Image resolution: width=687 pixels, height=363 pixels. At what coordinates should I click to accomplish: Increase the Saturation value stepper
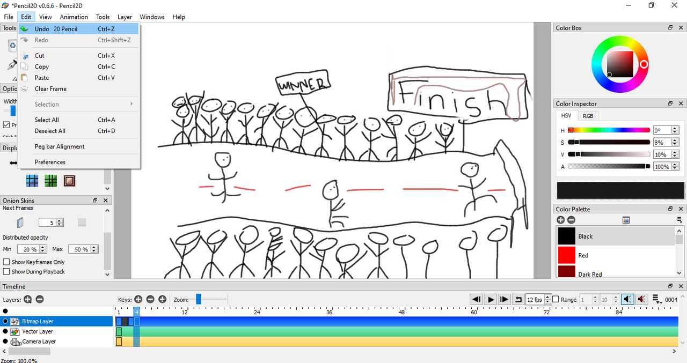point(675,140)
